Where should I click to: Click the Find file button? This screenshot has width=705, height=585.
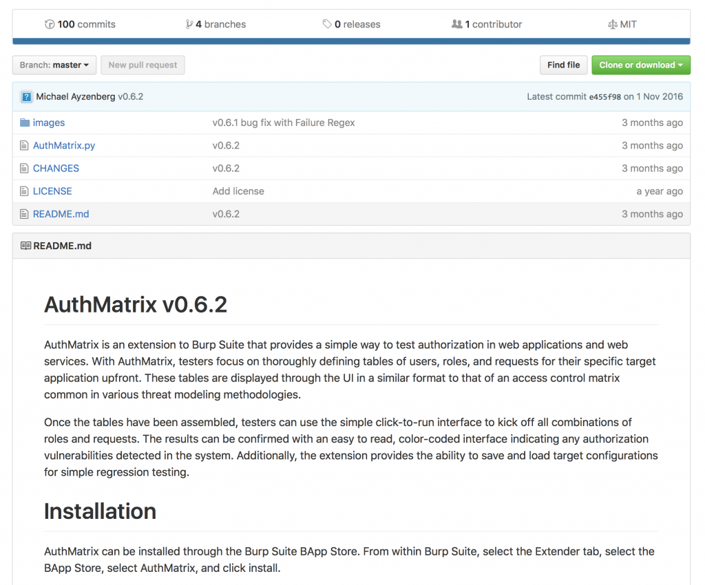pyautogui.click(x=563, y=65)
